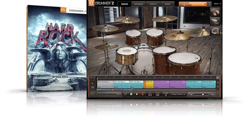Zoom out on the song track

(x=218, y=87)
